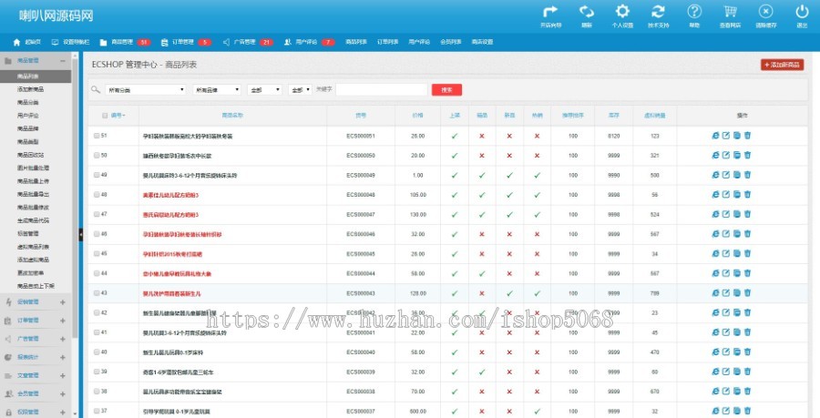This screenshot has height=418, width=820.
Task: Check the checkbox for product 51
Action: click(97, 136)
